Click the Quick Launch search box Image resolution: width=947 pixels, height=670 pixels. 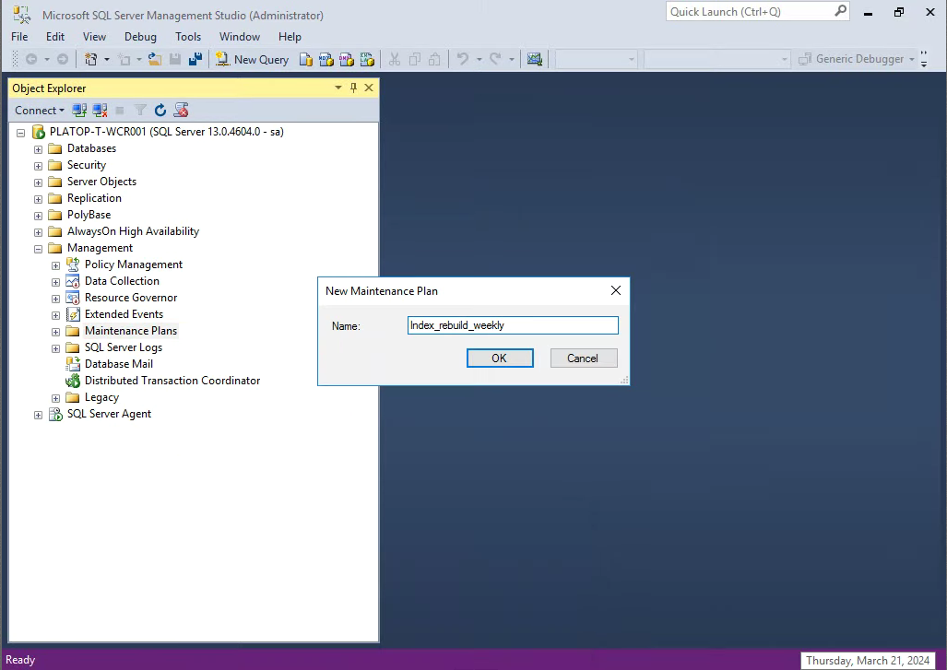749,12
